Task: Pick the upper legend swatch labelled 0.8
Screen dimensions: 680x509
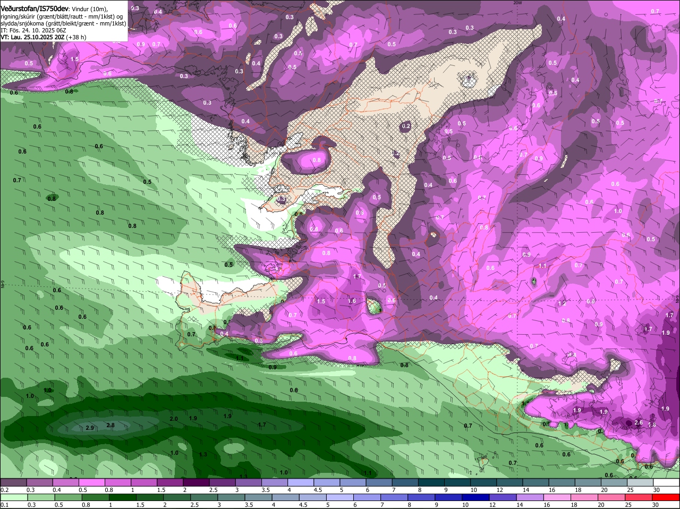Action: click(x=117, y=482)
